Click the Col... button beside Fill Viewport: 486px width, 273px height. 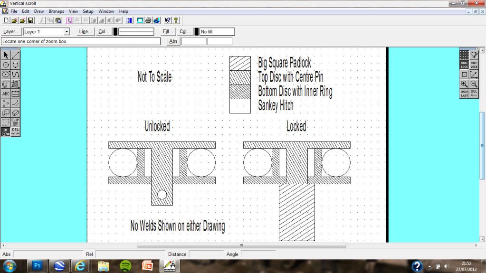[x=185, y=32]
